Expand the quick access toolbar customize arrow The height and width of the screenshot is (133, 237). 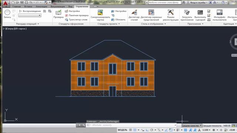coord(50,3)
